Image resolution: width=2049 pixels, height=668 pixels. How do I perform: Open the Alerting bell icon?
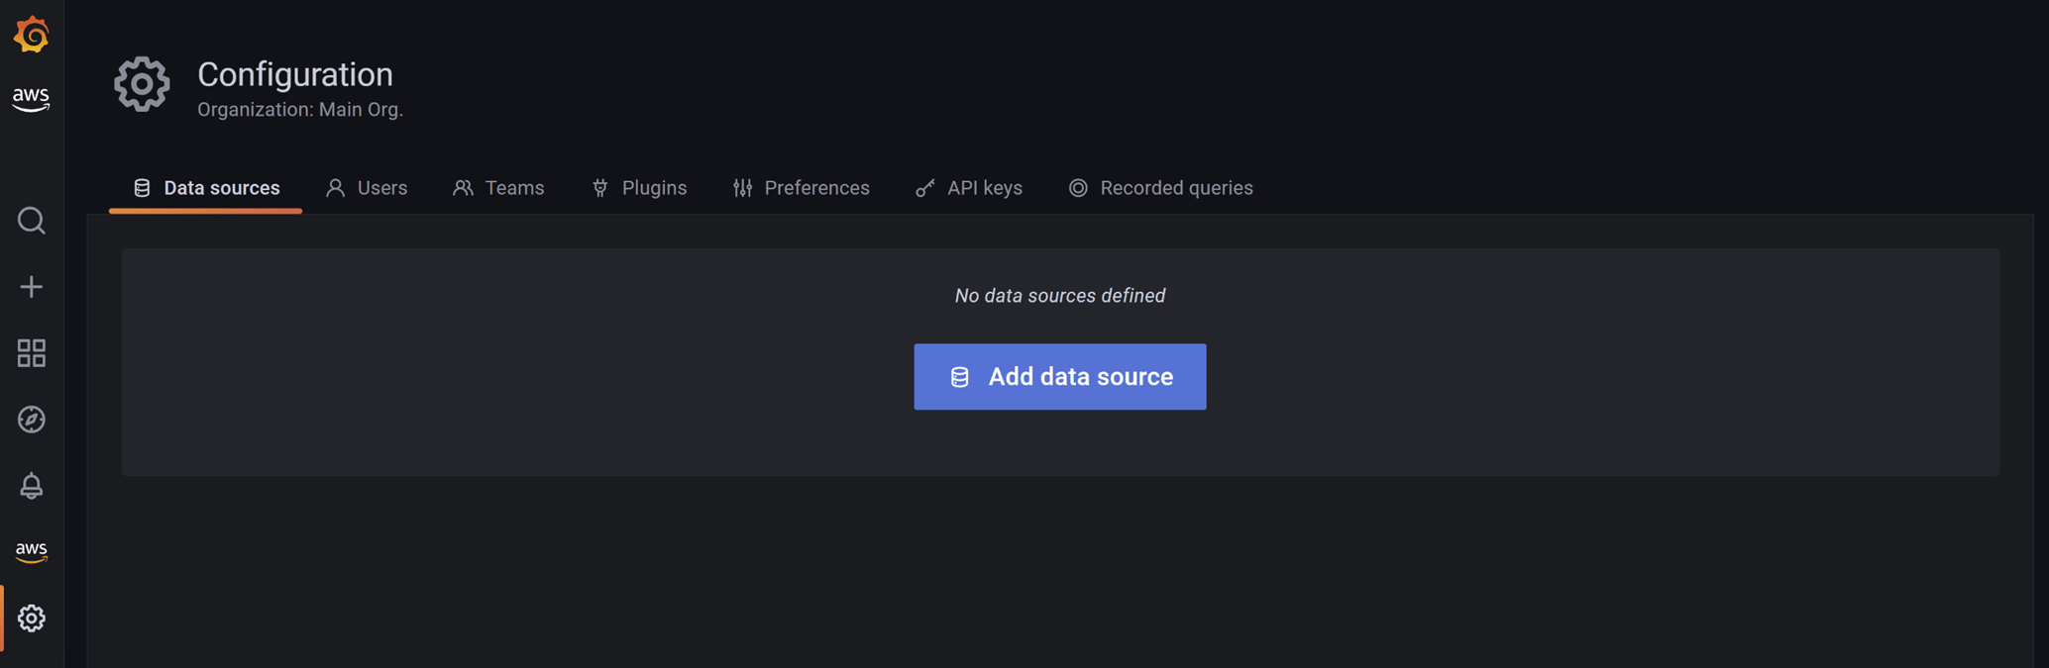pos(32,486)
